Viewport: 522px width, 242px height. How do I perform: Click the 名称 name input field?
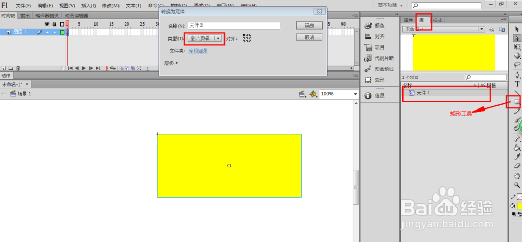click(x=234, y=26)
